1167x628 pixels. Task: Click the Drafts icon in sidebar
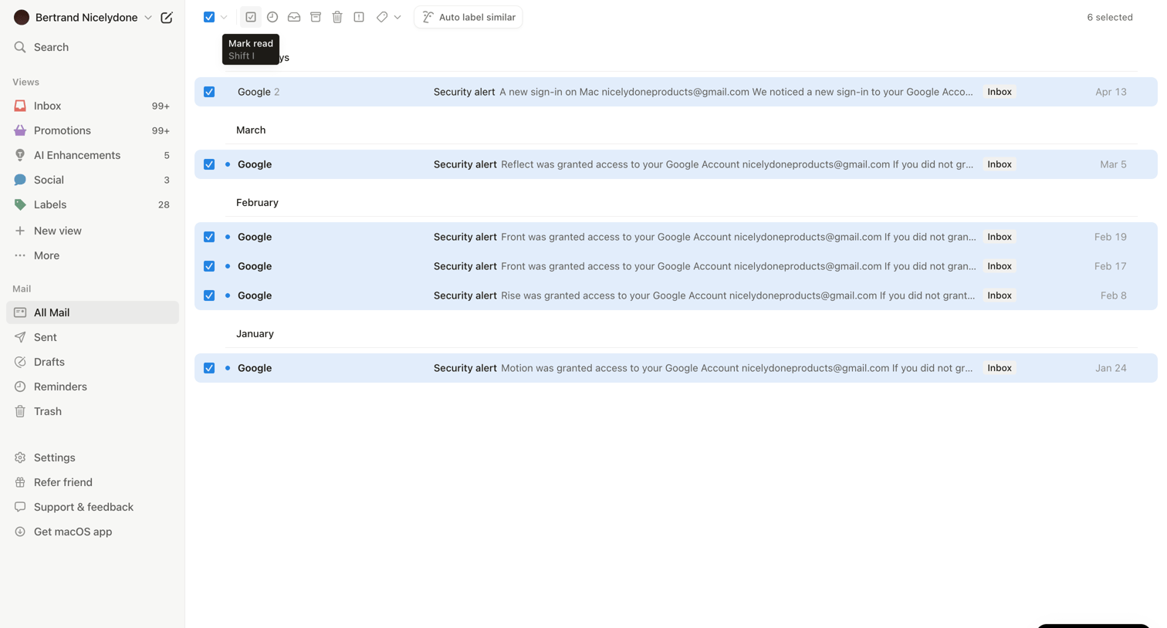pyautogui.click(x=20, y=362)
